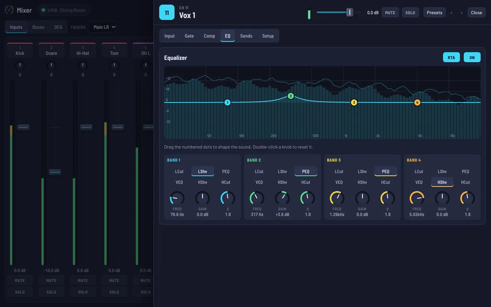Set Band 1 type to LCut
This screenshot has height=307, width=491.
(x=179, y=172)
